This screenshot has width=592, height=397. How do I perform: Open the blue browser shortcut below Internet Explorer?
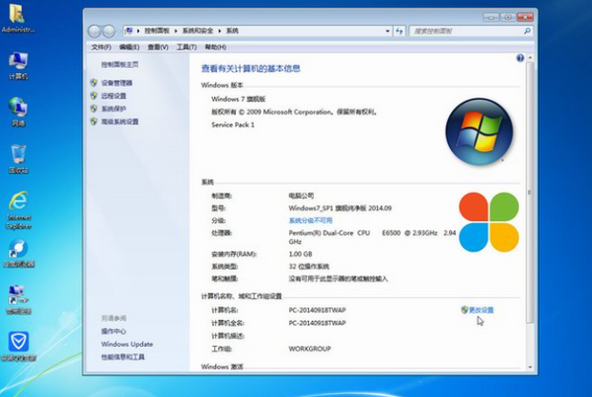point(19,253)
